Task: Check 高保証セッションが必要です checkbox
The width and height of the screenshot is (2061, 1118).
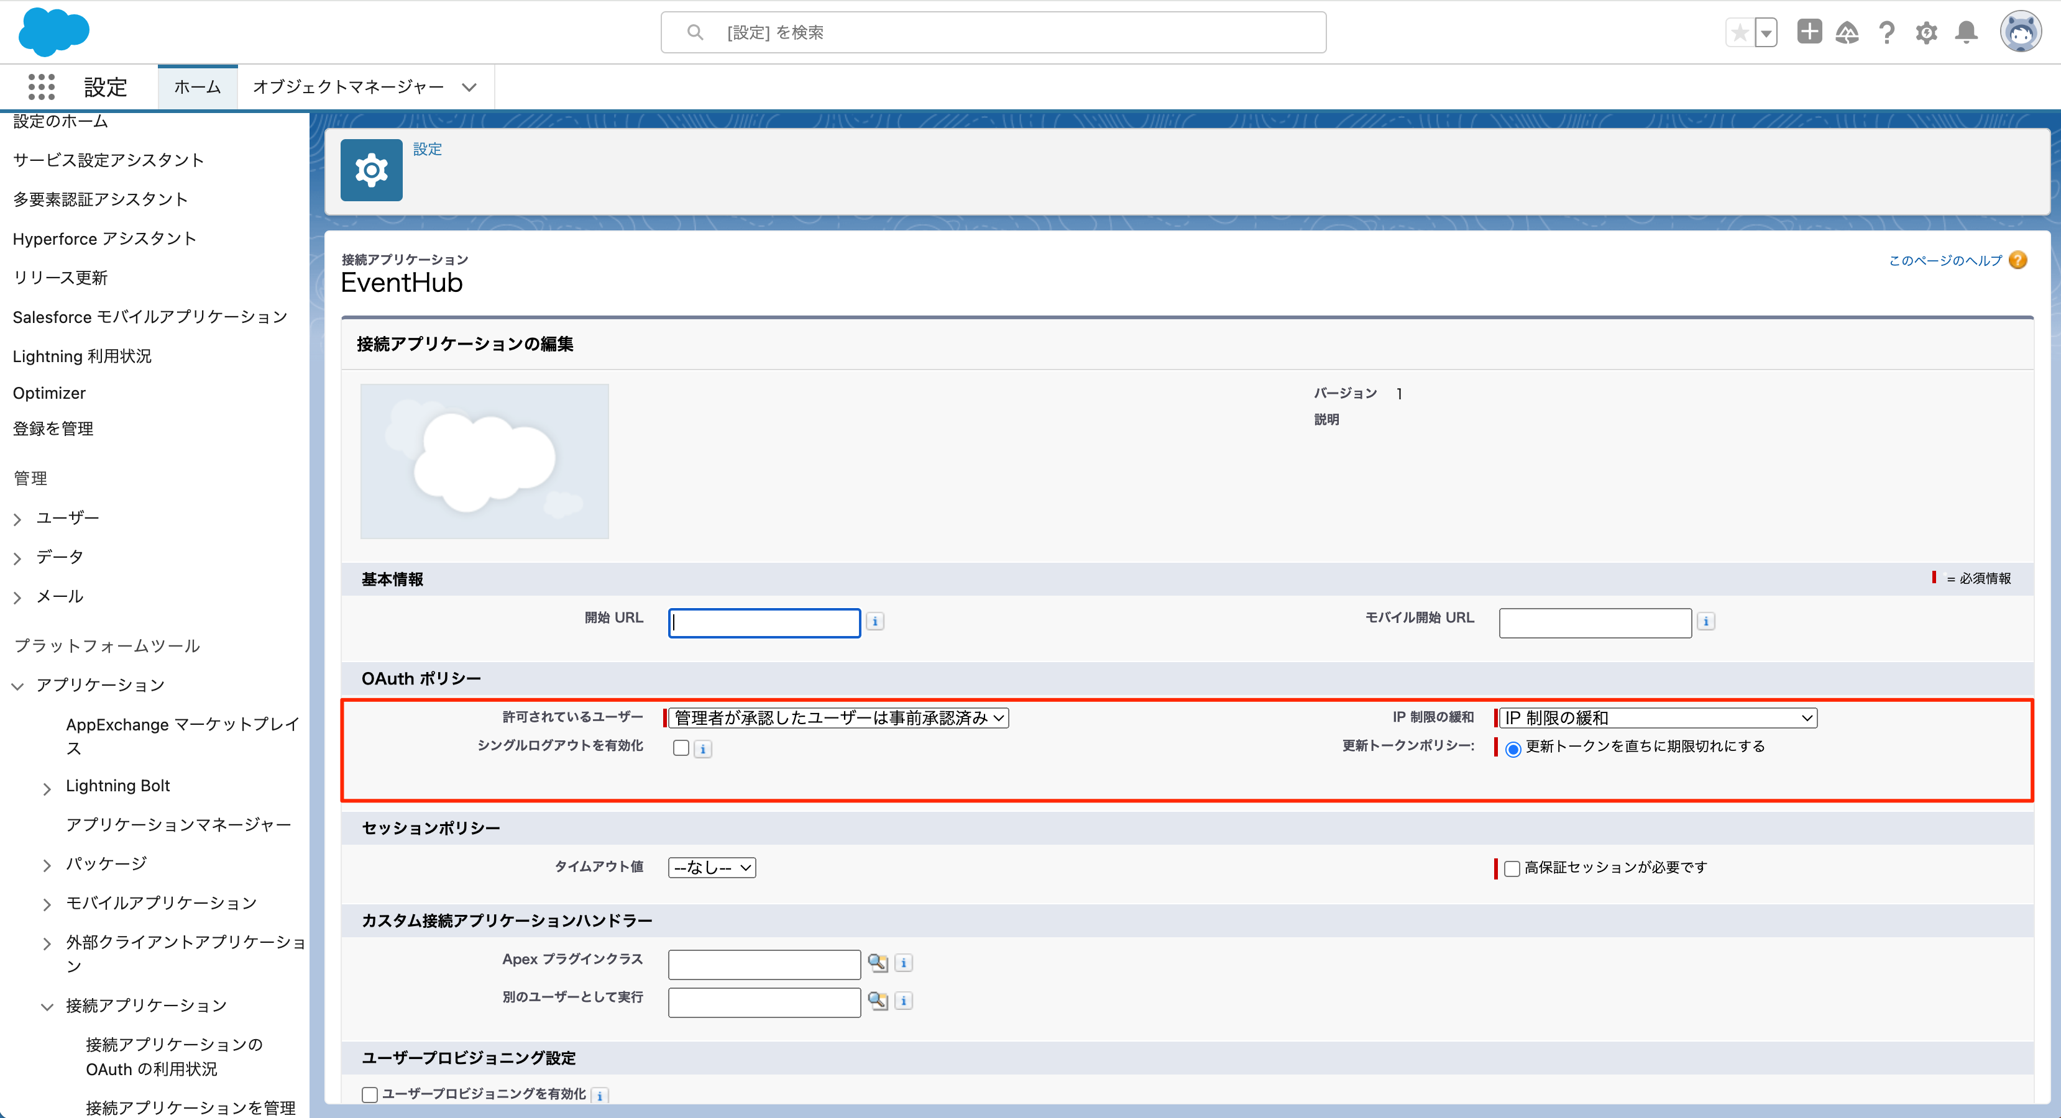Action: (1512, 868)
